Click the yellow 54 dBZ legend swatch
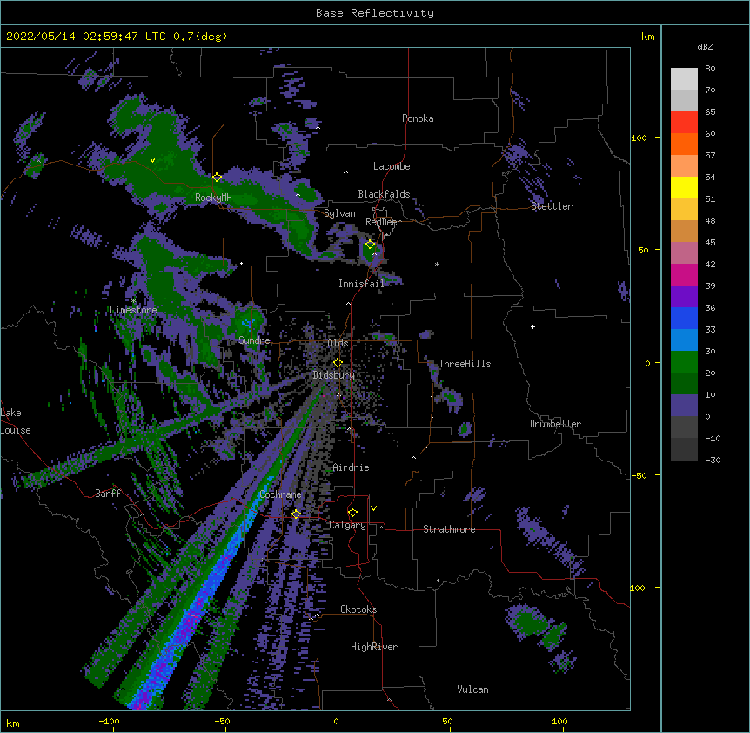 click(684, 187)
